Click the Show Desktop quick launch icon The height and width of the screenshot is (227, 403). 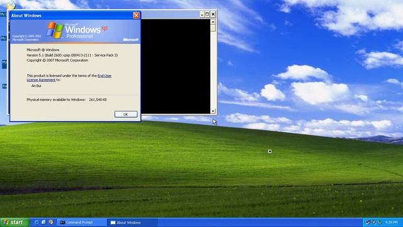(x=43, y=222)
